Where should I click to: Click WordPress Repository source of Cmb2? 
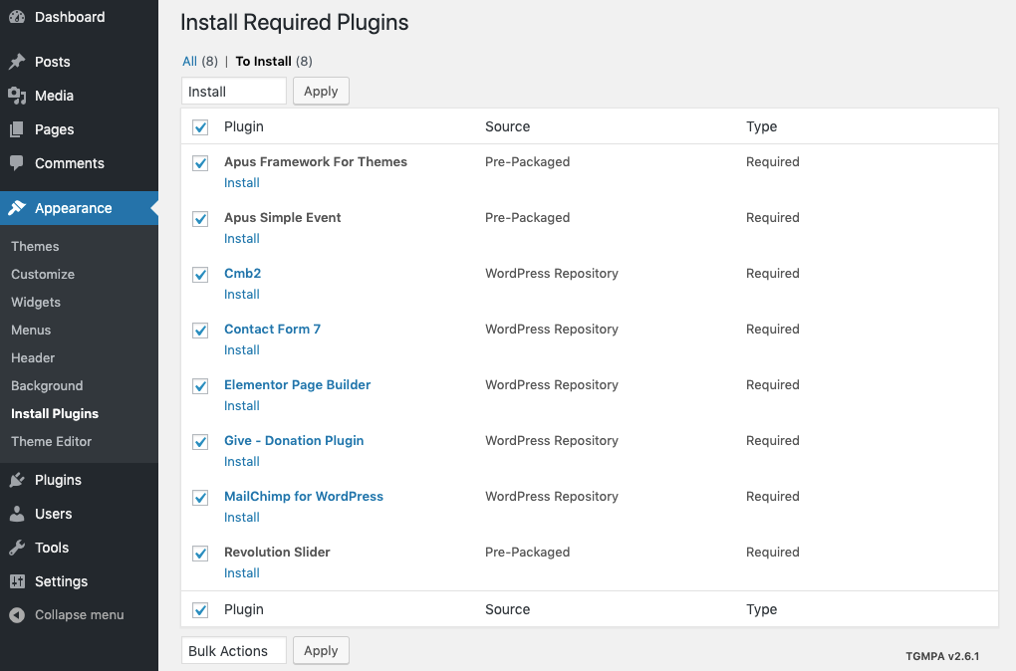pyautogui.click(x=552, y=274)
